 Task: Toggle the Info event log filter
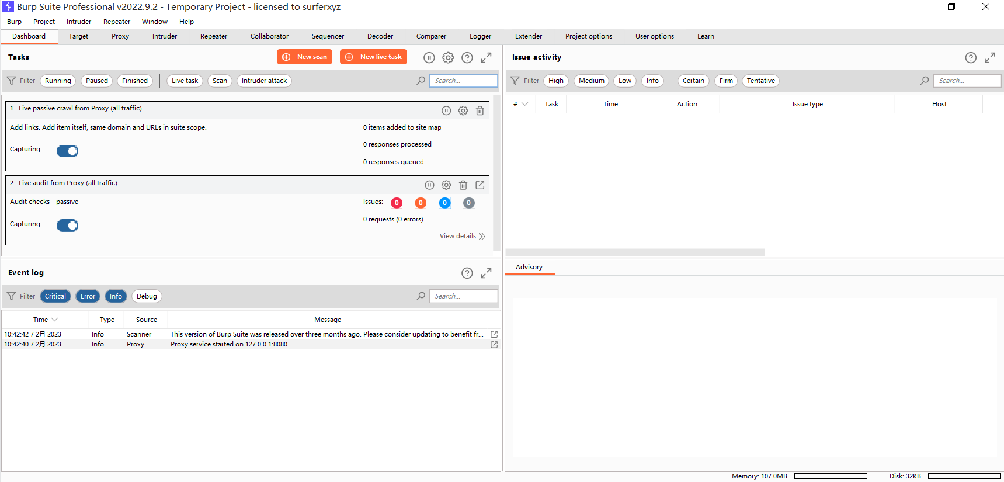click(x=116, y=296)
